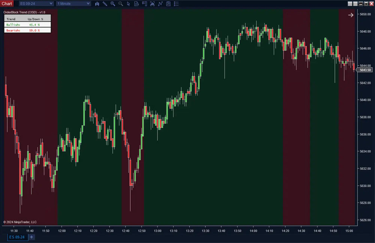375x243 pixels.
Task: Select the ES 09-24 tab
Action: pos(16,237)
